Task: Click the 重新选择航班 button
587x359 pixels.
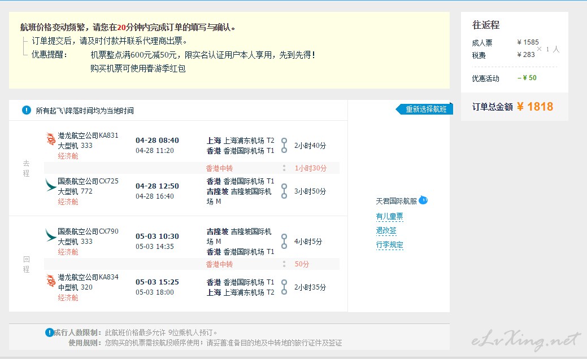Action: [424, 109]
